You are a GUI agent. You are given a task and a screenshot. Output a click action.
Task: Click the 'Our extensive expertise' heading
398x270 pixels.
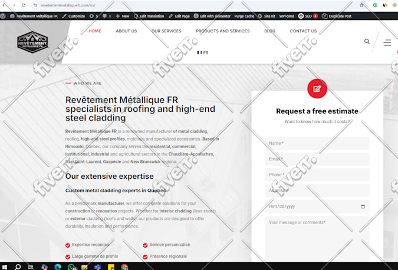110,176
